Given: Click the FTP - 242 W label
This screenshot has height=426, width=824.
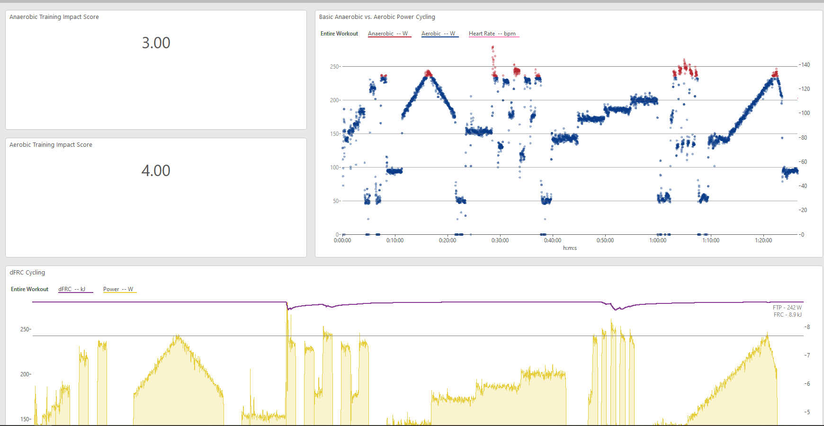Looking at the screenshot, I should click(x=787, y=308).
